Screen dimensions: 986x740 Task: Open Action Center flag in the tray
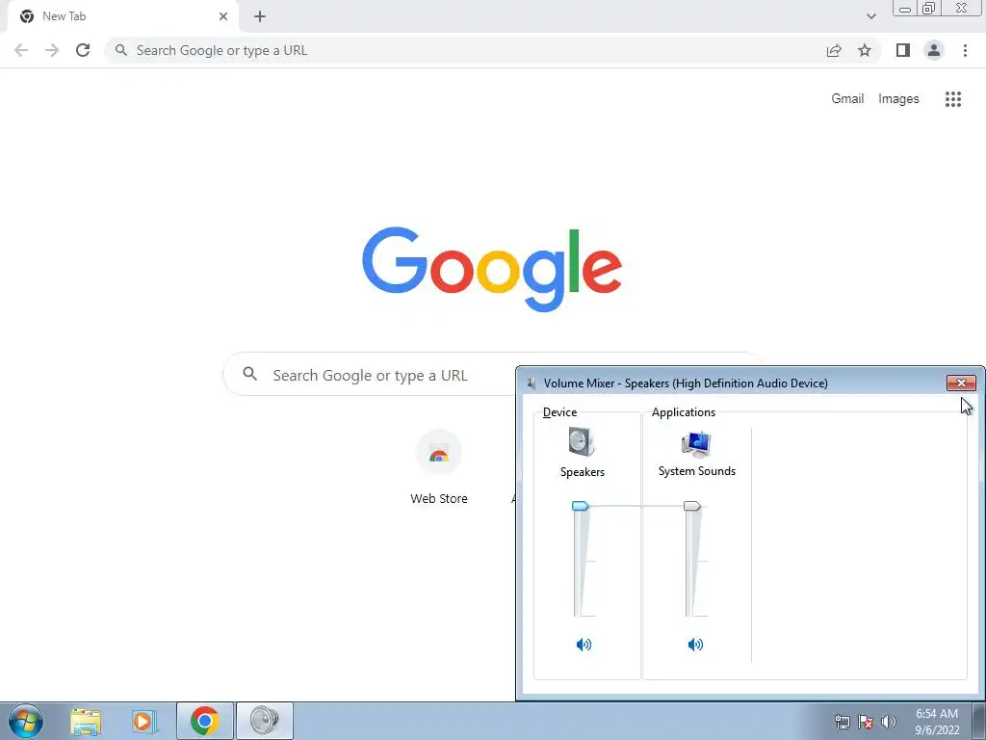866,722
